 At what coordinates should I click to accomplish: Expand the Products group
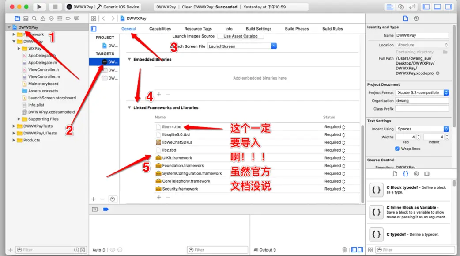(14, 140)
